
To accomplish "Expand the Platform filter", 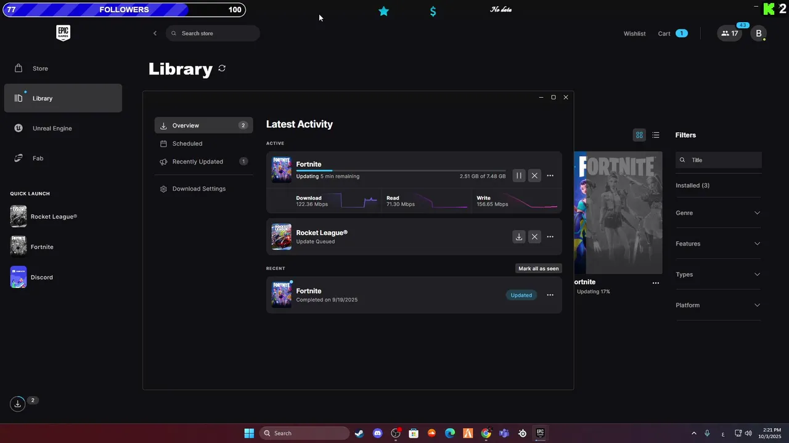I will pos(718,305).
